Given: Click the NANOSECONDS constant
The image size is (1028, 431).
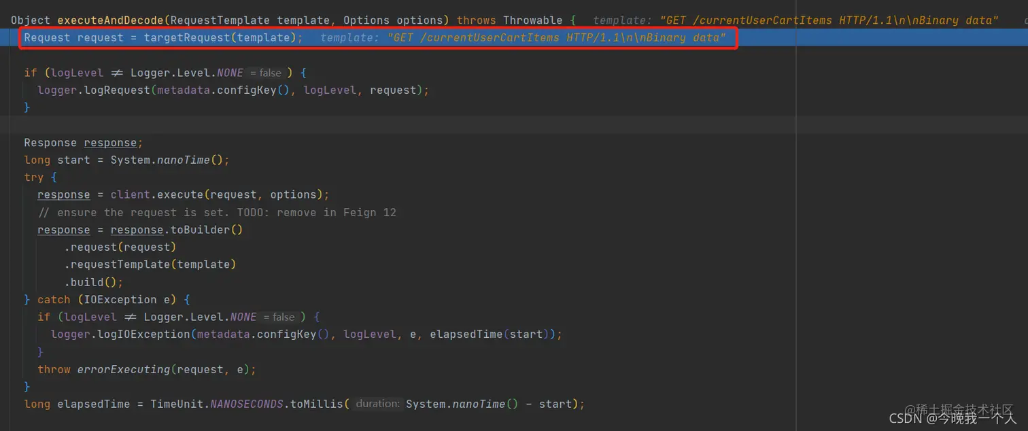Looking at the screenshot, I should 247,404.
